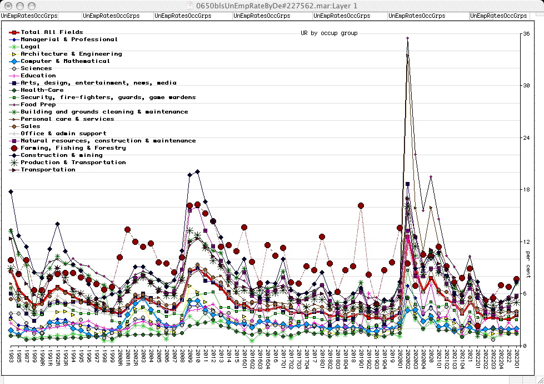Click the yellow triangle Architecture & Engineering marker
Screen dimensions: 544x384
click(x=15, y=54)
